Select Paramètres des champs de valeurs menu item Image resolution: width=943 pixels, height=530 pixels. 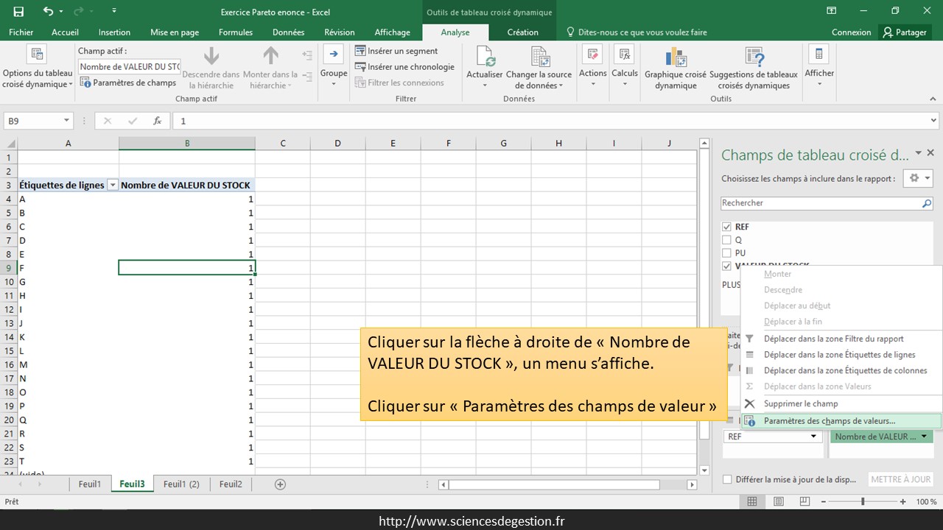click(x=829, y=421)
